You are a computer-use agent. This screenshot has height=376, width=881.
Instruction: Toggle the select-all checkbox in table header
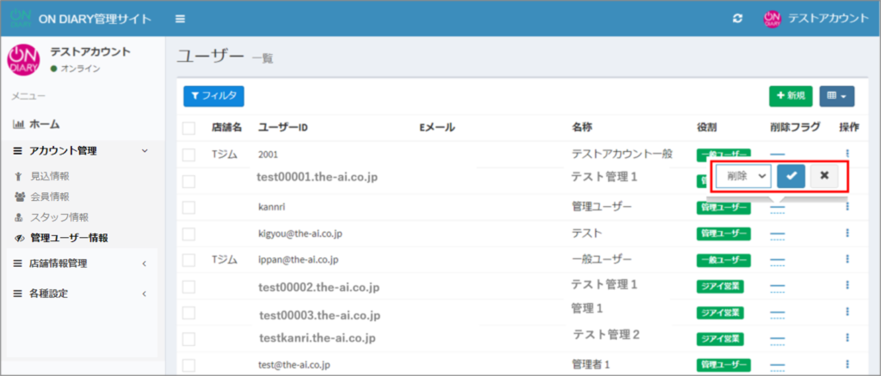[x=189, y=128]
